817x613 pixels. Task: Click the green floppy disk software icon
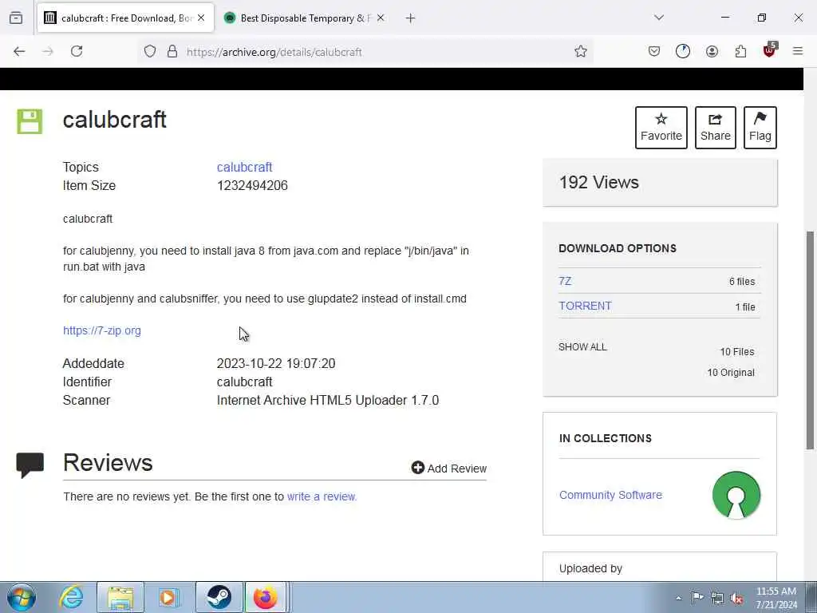(30, 121)
